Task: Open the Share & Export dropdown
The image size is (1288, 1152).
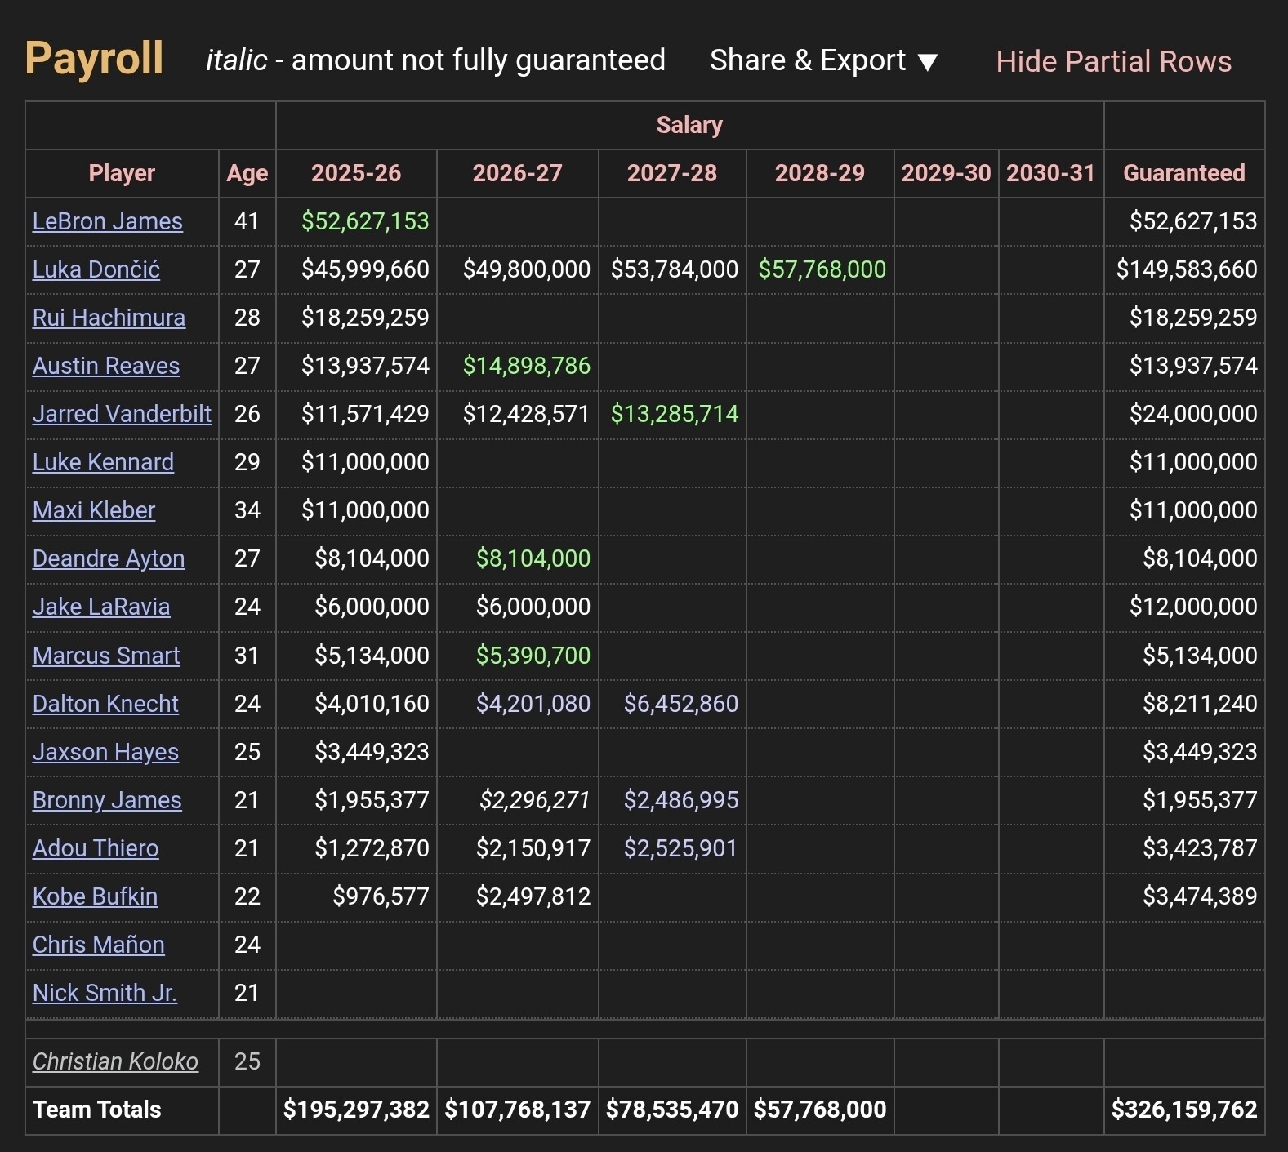Action: point(822,60)
